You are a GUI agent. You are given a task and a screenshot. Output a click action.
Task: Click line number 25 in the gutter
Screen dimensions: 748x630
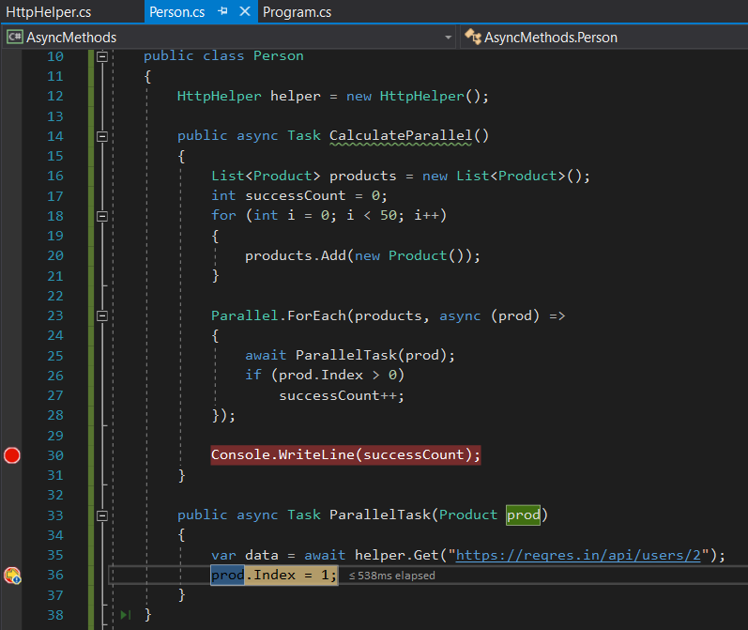[55, 356]
